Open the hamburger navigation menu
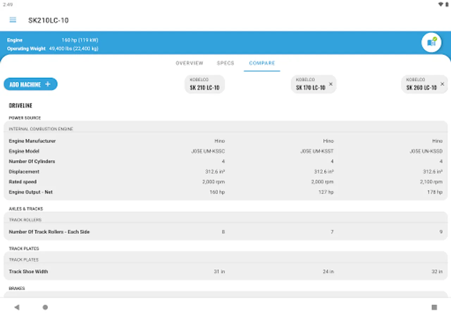This screenshot has width=451, height=317. pyautogui.click(x=13, y=20)
